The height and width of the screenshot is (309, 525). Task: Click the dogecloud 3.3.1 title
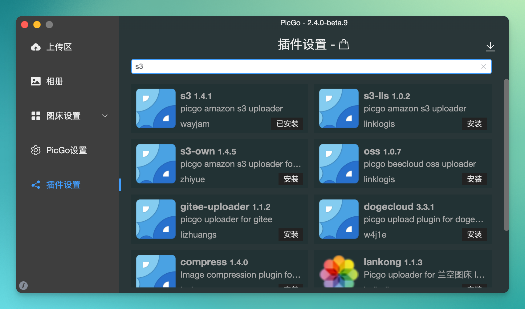pos(399,207)
